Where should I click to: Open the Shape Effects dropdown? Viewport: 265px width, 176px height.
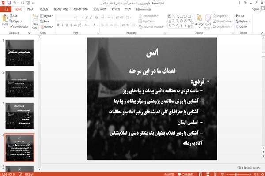(x=223, y=27)
